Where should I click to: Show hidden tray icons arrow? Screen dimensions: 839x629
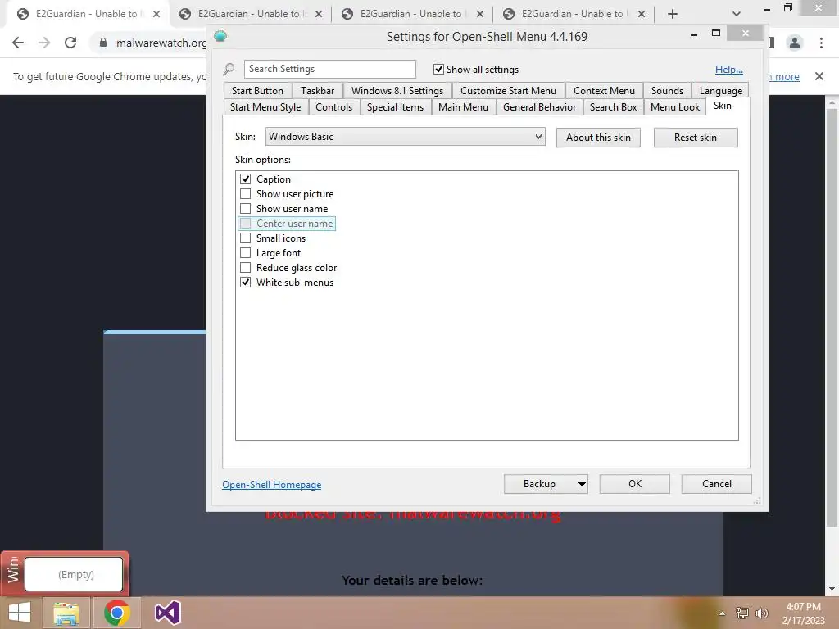click(722, 613)
